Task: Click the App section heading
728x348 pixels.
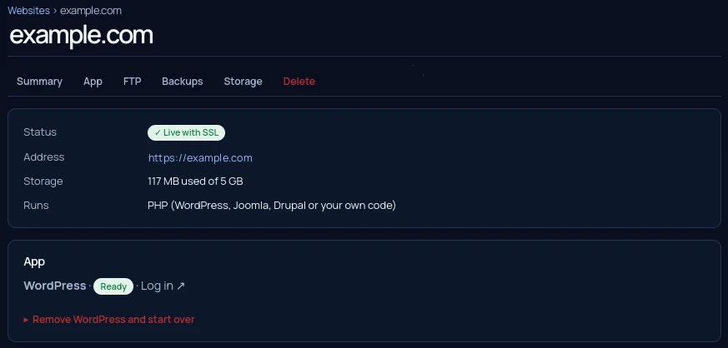Action: coord(34,261)
